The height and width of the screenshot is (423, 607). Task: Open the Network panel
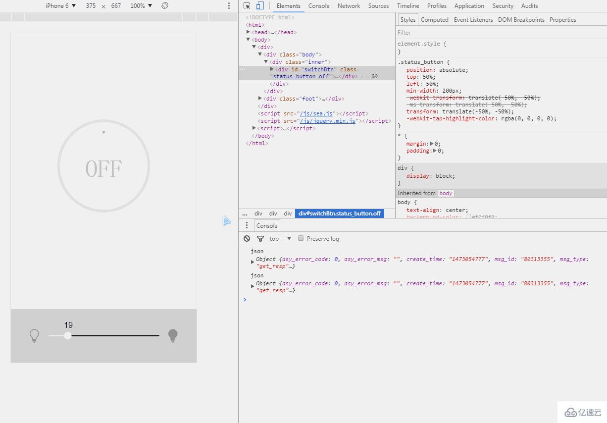349,6
